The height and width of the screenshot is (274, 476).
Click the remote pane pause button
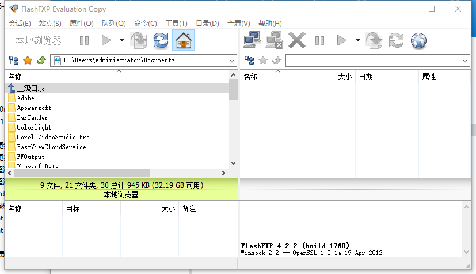(x=319, y=40)
